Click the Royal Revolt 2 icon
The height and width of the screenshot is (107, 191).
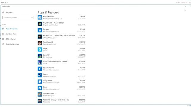40,43
